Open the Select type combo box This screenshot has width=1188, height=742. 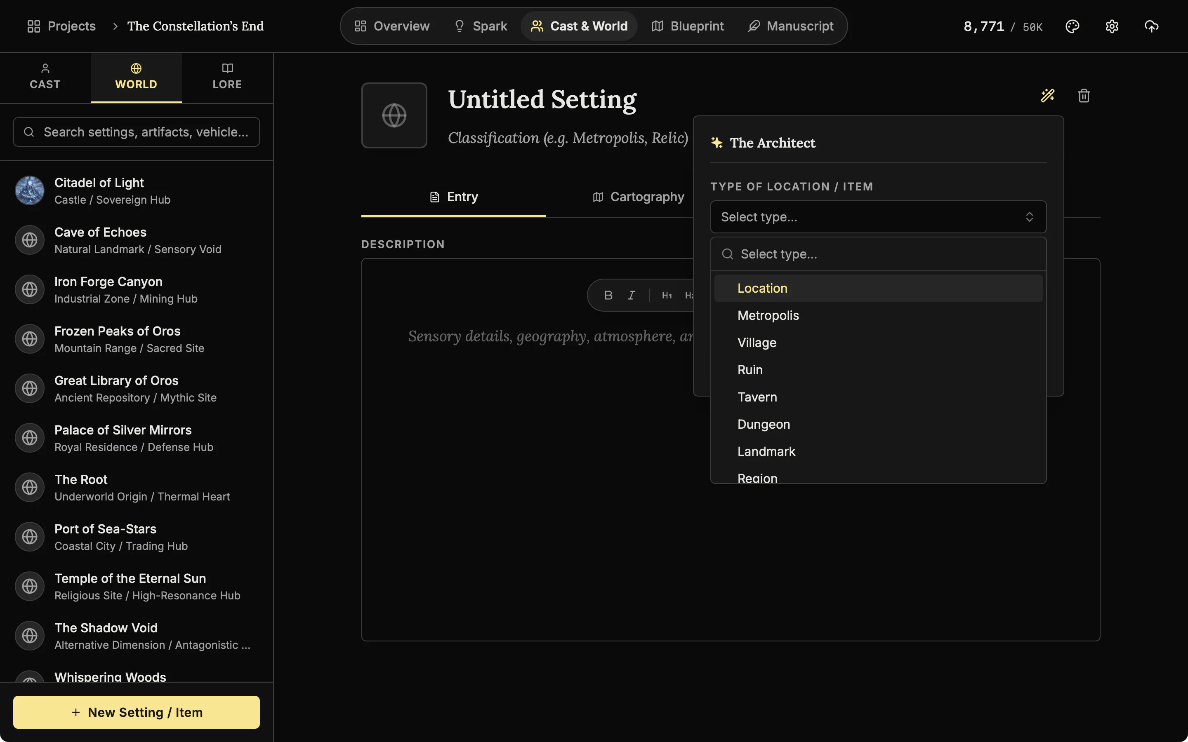(x=878, y=217)
